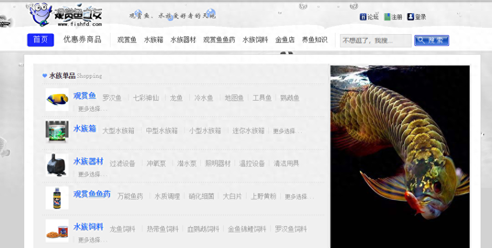Click the 水族器材 pump equipment image
Viewport: 492px width, 248px height.
pos(57,165)
